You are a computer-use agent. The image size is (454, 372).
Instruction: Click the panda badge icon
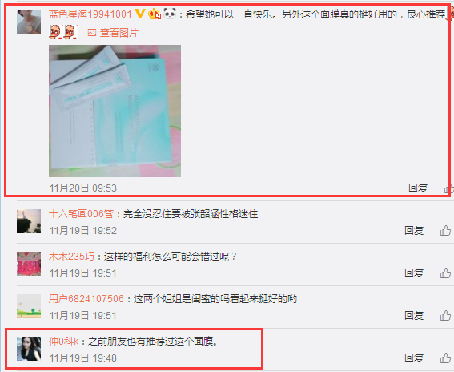click(x=170, y=14)
